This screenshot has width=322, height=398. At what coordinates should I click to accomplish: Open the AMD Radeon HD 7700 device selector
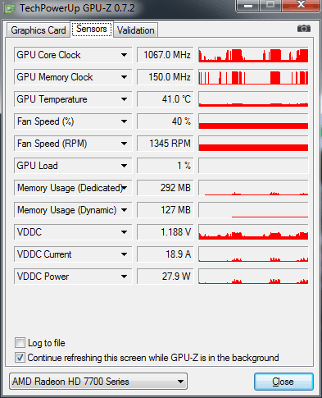pos(98,382)
